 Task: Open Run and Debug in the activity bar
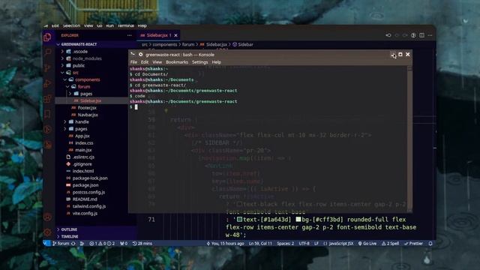(x=47, y=83)
